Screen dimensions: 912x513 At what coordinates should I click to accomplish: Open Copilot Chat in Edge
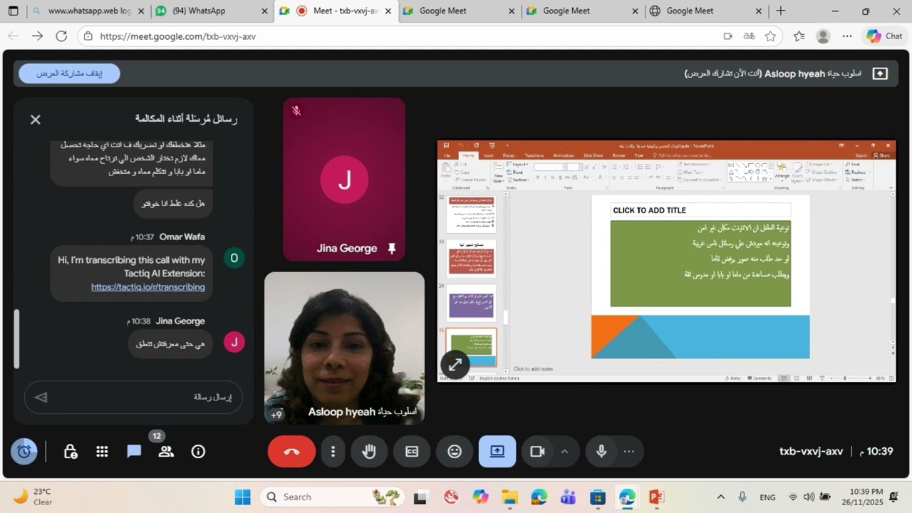click(x=884, y=36)
